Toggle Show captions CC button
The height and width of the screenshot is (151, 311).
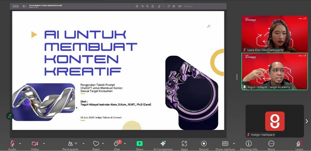225,144
